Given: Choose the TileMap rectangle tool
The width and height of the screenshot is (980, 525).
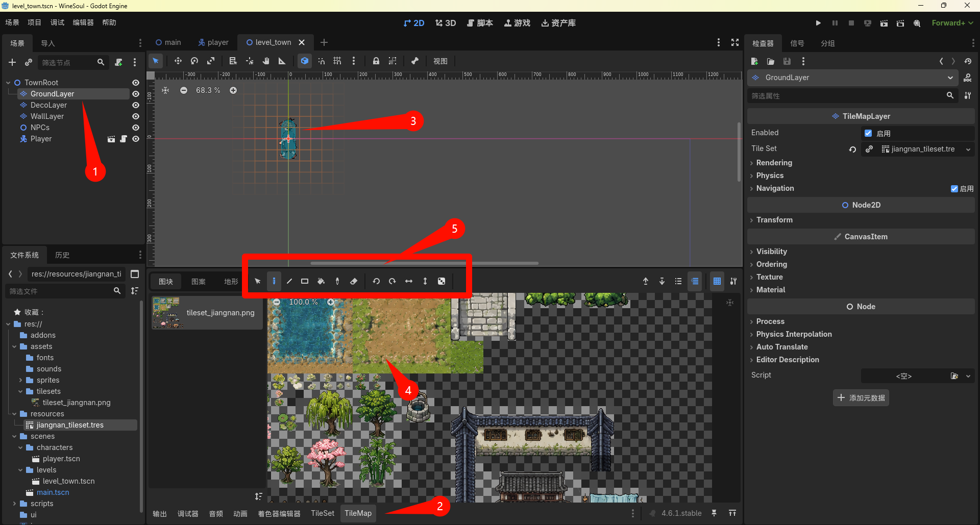Looking at the screenshot, I should [x=305, y=281].
